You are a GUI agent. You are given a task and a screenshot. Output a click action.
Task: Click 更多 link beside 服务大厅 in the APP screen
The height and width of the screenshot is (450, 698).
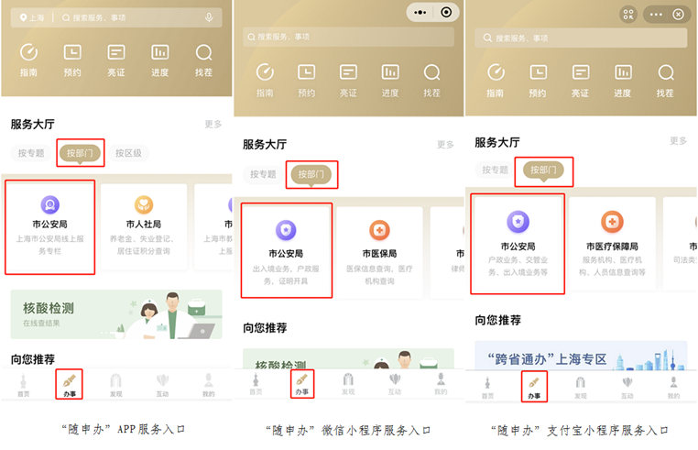213,124
